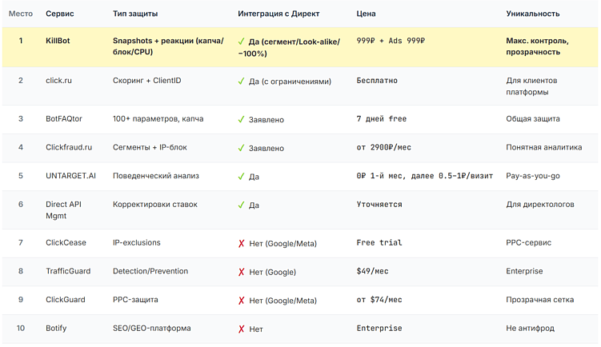
Task: Click 'Enterprise' uniqueness in TrafficGuard row
Action: click(x=524, y=271)
